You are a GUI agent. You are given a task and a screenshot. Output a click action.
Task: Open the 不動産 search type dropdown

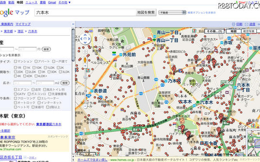point(172,13)
